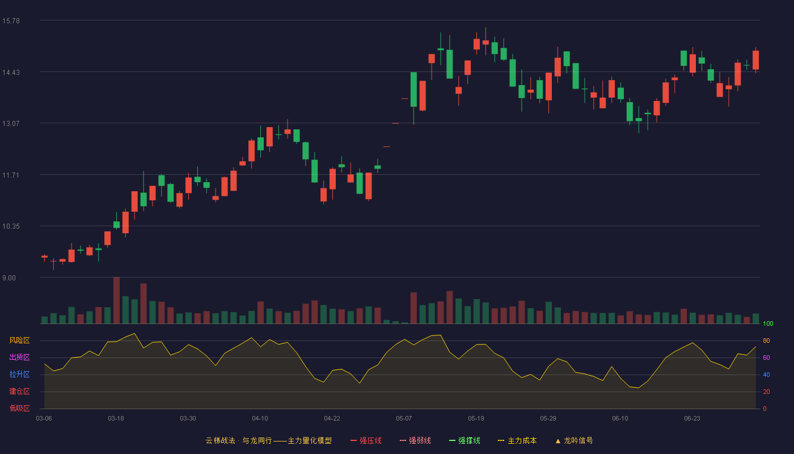Screen dimensions: 794x454
Task: Click the 15.78 price axis label
Action: (x=11, y=20)
